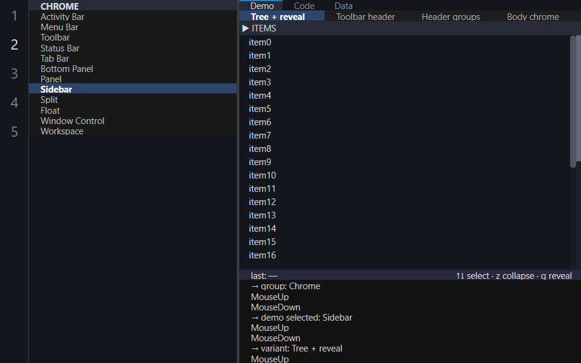This screenshot has width=581, height=363.
Task: Select item9 in the tree
Action: (x=405, y=162)
